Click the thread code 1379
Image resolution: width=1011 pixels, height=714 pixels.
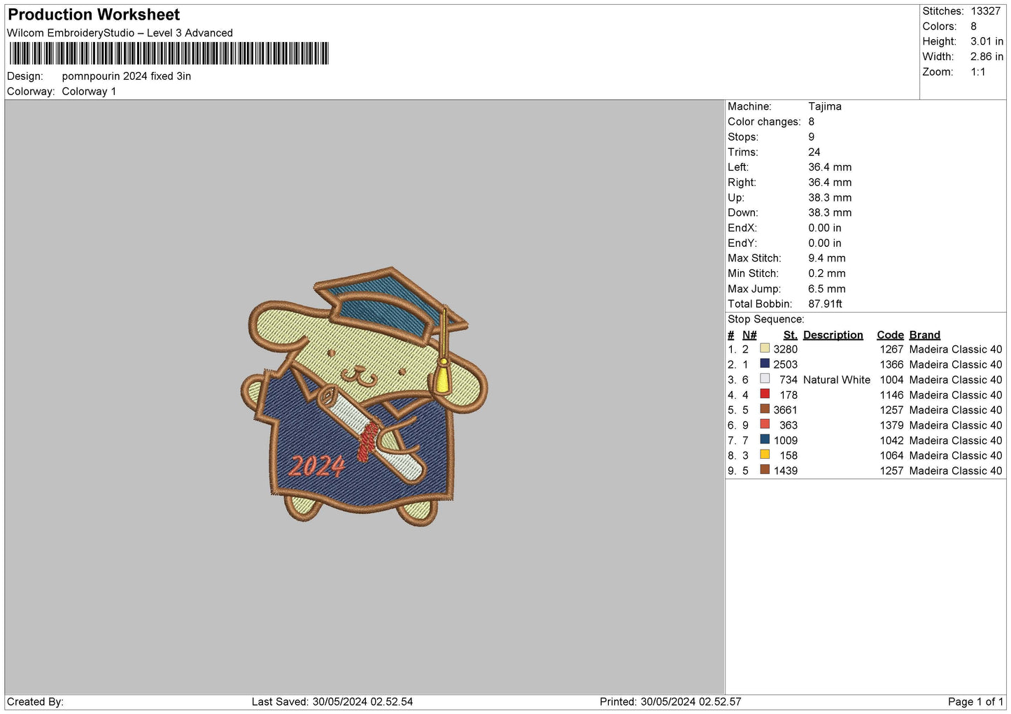(892, 425)
